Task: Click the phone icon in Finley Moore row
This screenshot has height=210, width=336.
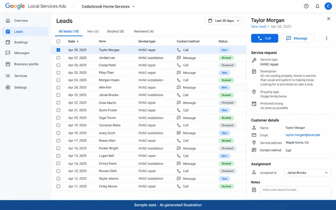Action: (x=179, y=186)
